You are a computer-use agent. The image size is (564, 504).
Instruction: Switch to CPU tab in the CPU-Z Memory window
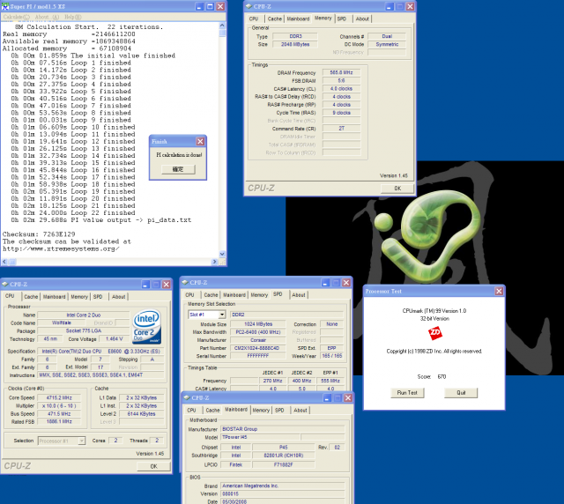coord(254,19)
